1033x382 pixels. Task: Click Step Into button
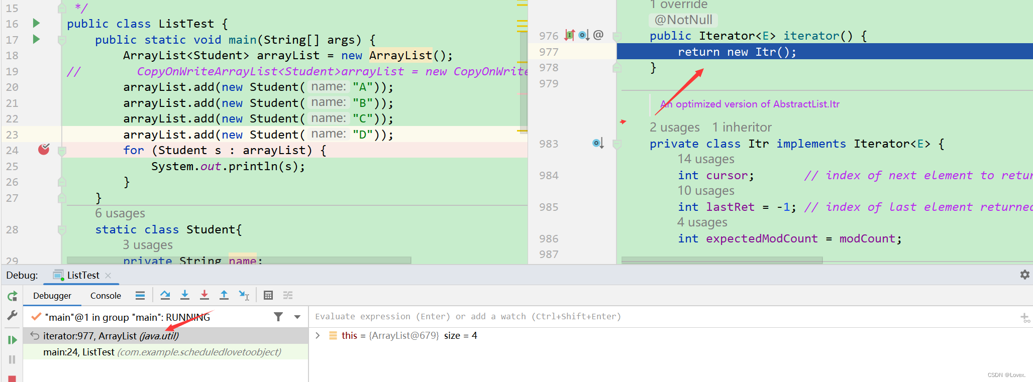(x=185, y=295)
